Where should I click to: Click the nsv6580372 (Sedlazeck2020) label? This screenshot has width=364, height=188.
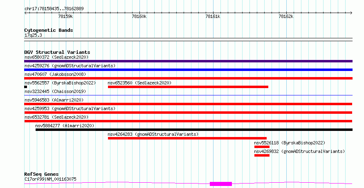(56, 57)
